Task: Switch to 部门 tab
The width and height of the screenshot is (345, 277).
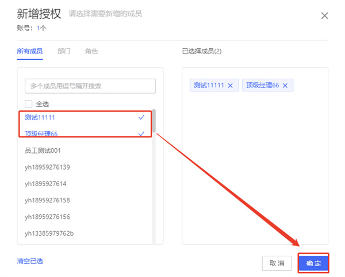Action: (64, 51)
